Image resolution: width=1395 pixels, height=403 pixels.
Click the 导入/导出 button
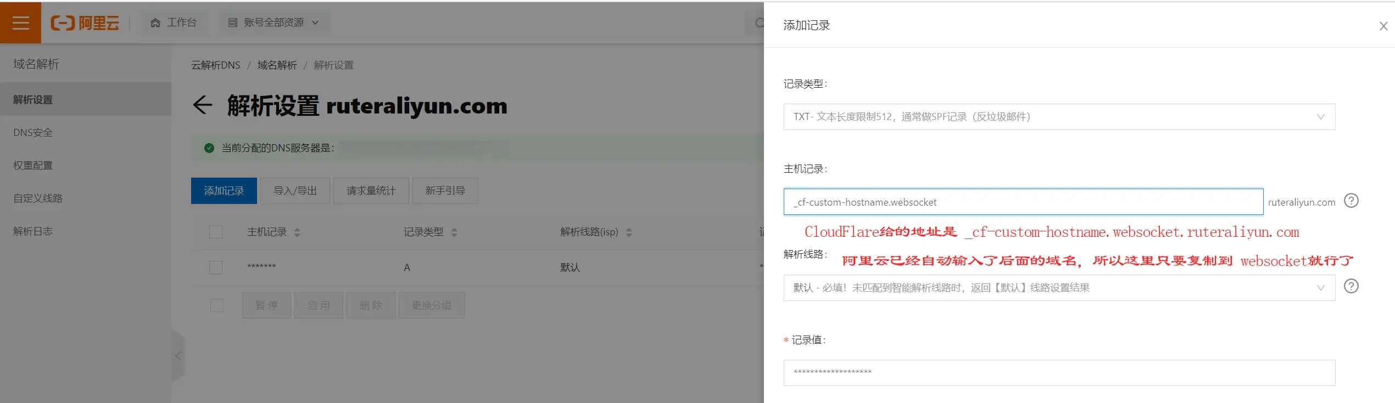click(x=295, y=191)
